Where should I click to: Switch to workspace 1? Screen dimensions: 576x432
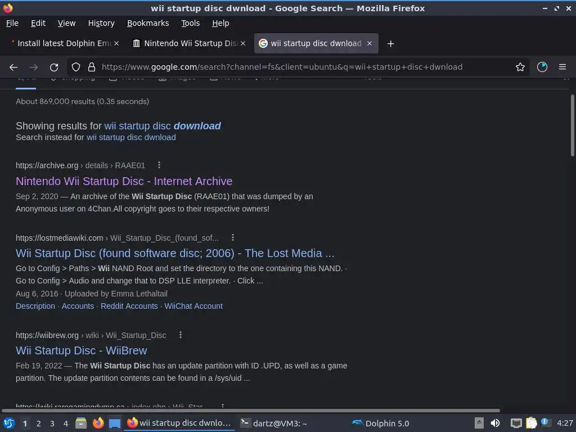click(x=25, y=424)
